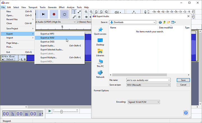This screenshot has height=123, width=202.
Task: Click the Save button
Action: coord(183,80)
